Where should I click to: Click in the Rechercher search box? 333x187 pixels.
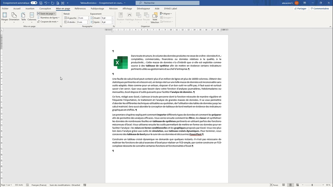click(x=168, y=3)
